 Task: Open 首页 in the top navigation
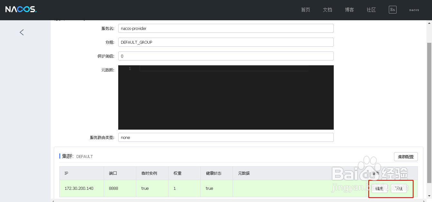point(305,10)
